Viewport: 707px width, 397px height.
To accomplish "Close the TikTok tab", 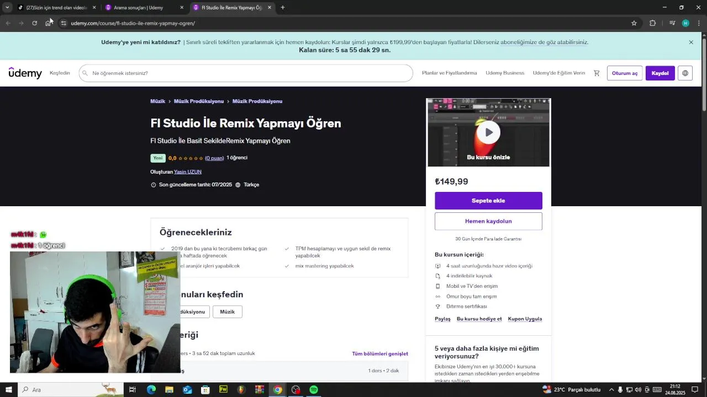I will tap(94, 8).
